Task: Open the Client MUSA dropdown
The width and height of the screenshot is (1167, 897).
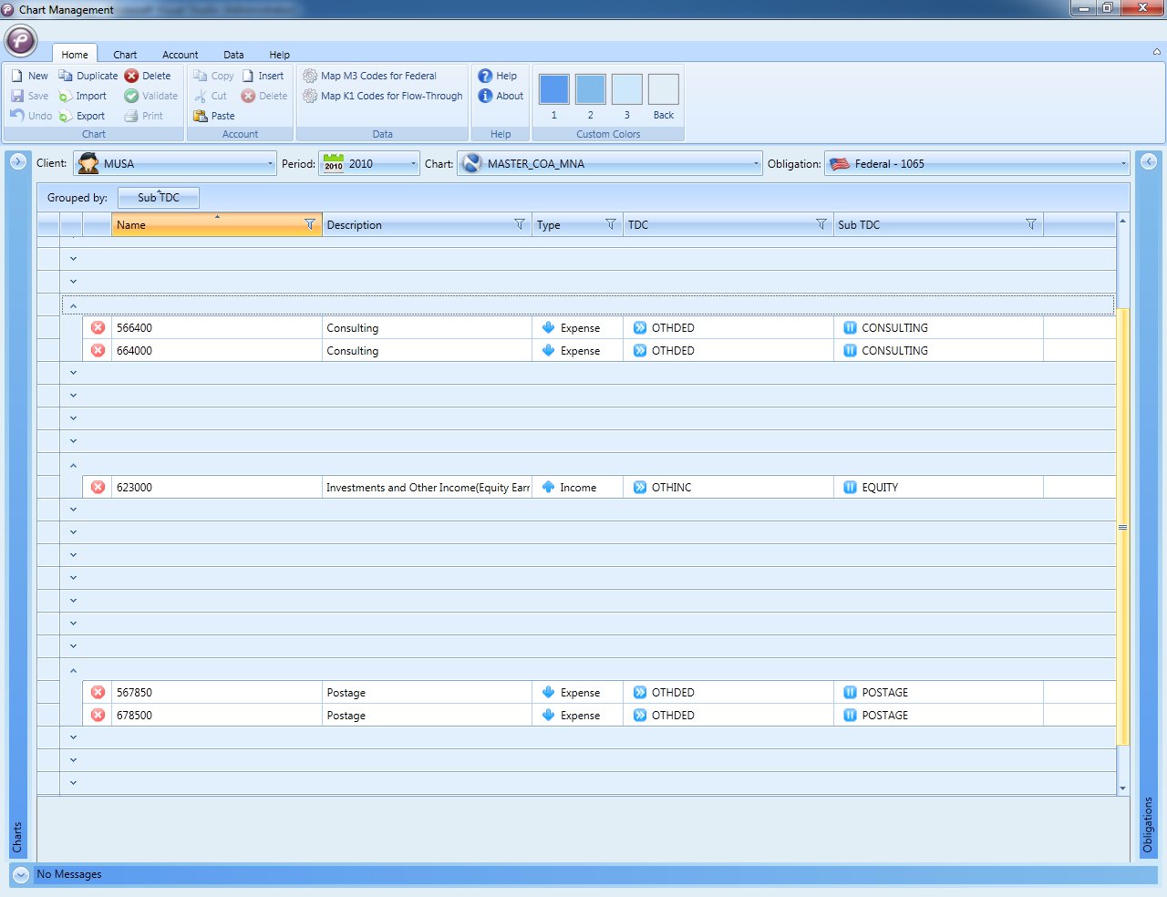Action: tap(270, 164)
